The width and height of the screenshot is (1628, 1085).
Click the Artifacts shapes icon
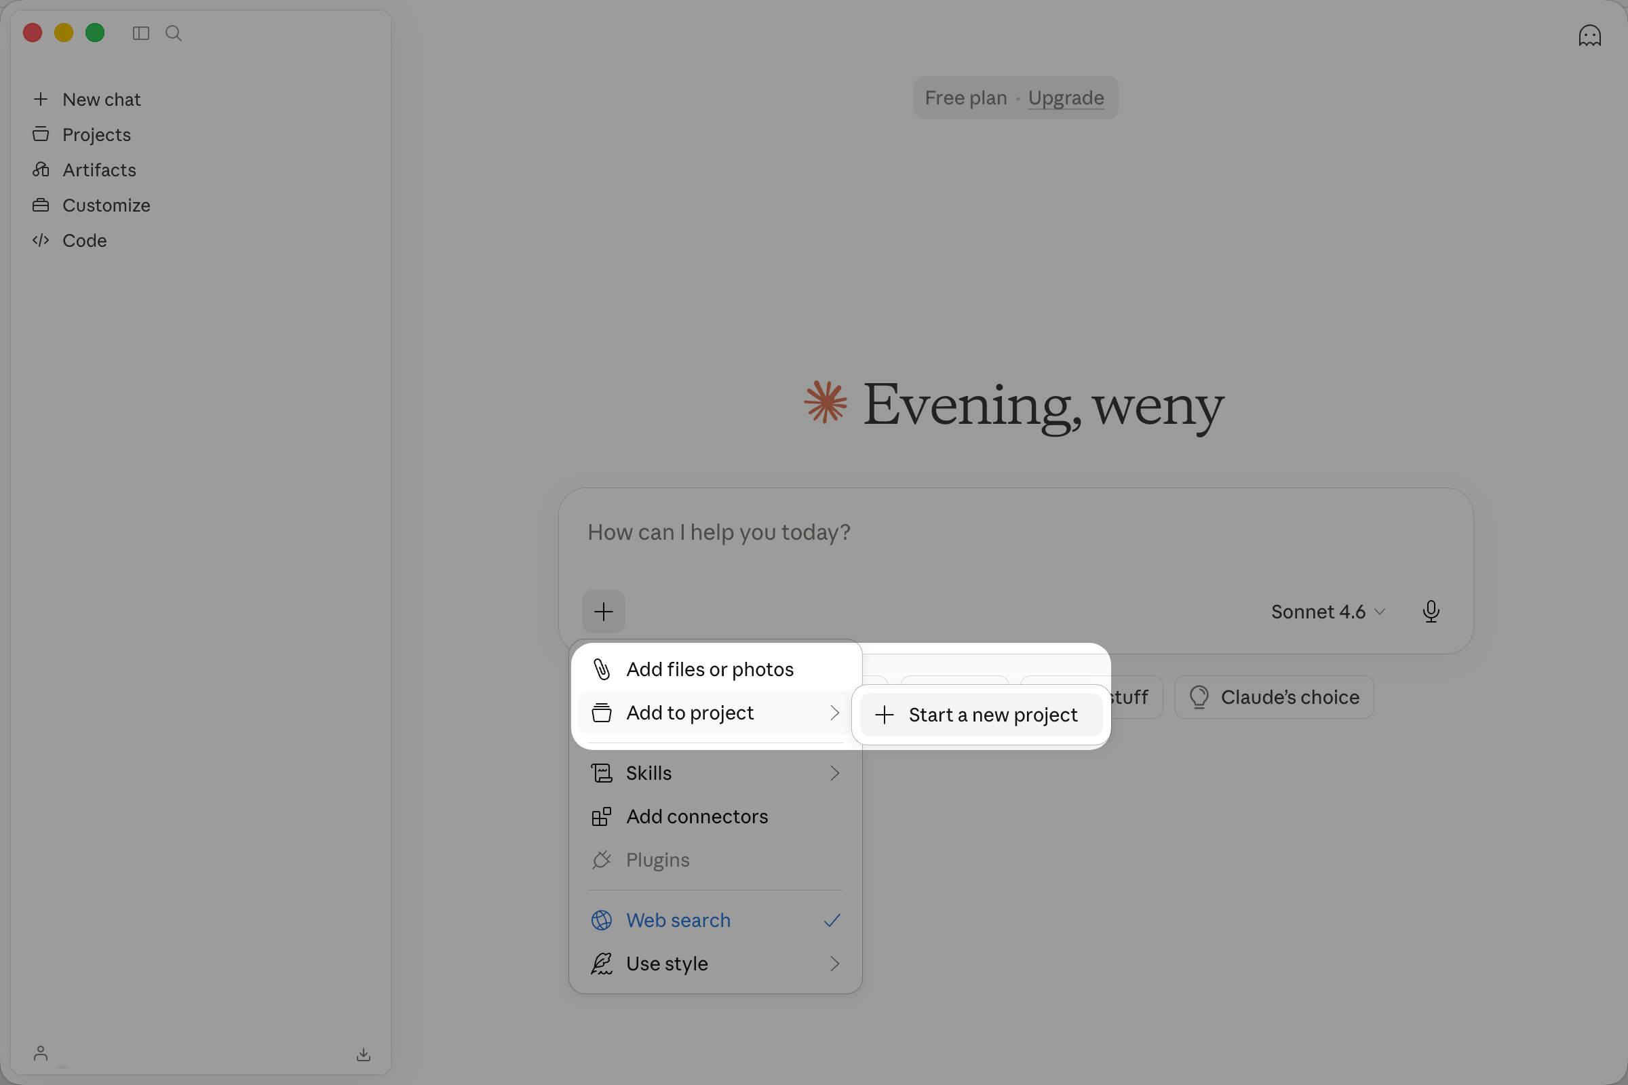pyautogui.click(x=41, y=170)
